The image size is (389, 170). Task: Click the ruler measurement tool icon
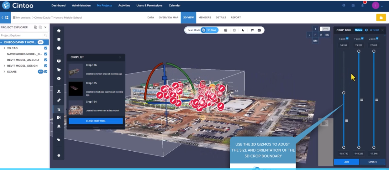point(59,100)
